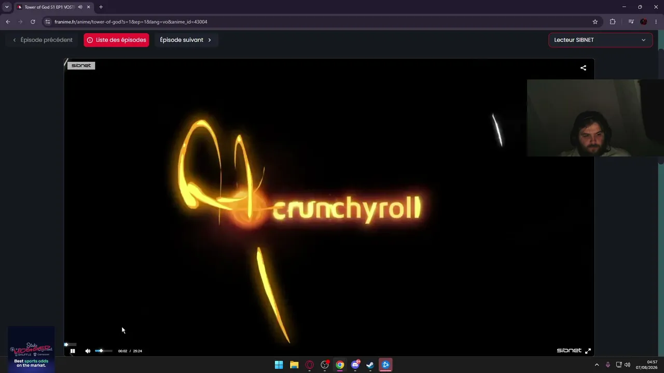
Task: Enter fullscreen mode in the player
Action: click(588, 351)
